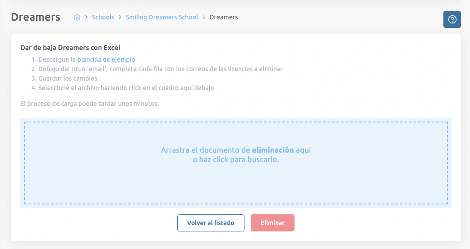This screenshot has height=249, width=470.
Task: Download the plantilla de ejemplo template
Action: (x=106, y=59)
